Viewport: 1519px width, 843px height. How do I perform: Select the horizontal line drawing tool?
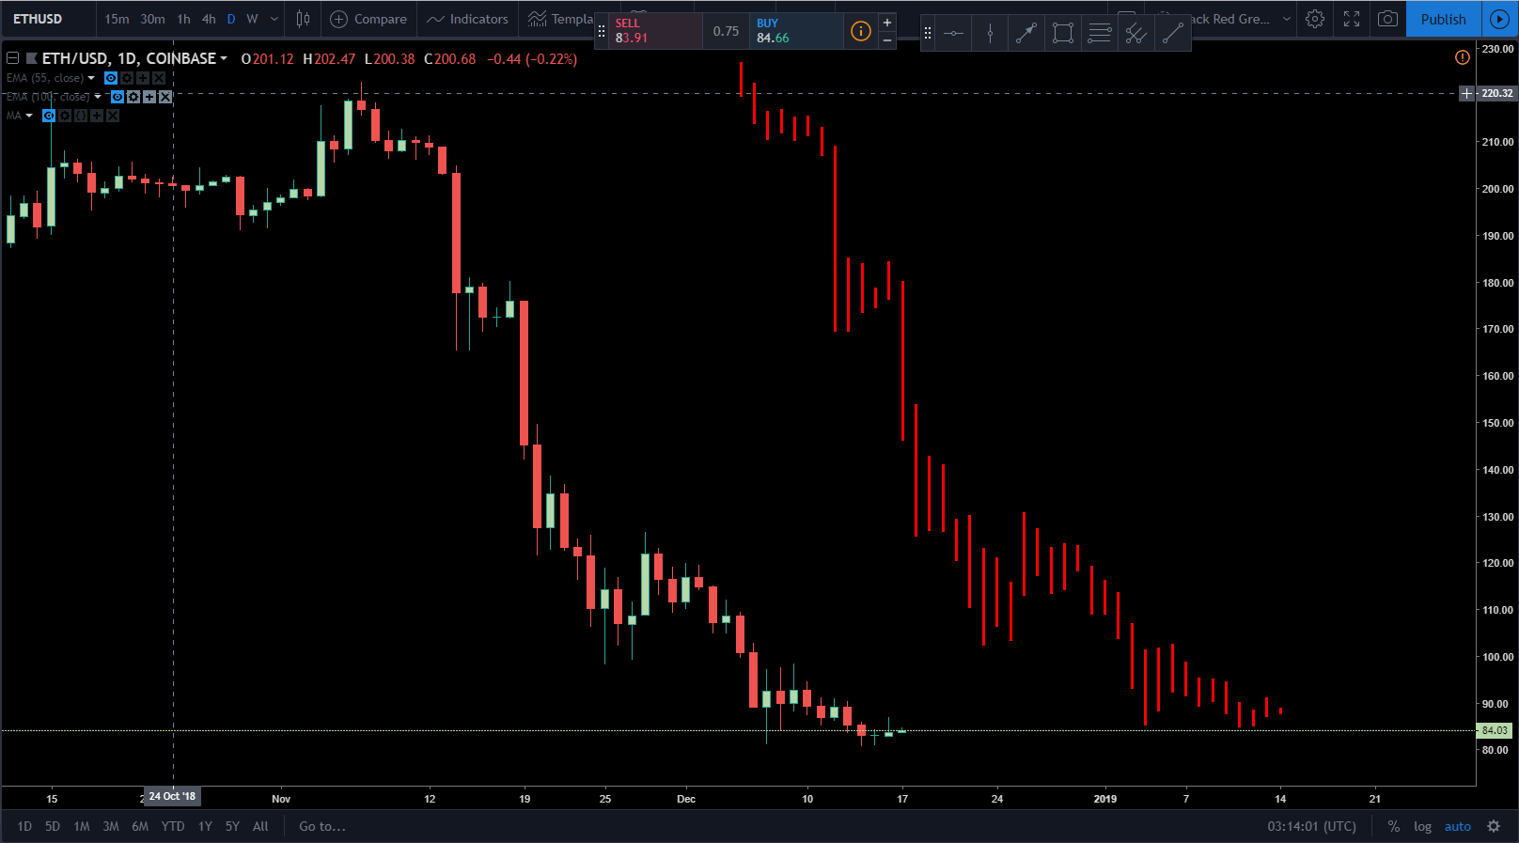coord(953,34)
